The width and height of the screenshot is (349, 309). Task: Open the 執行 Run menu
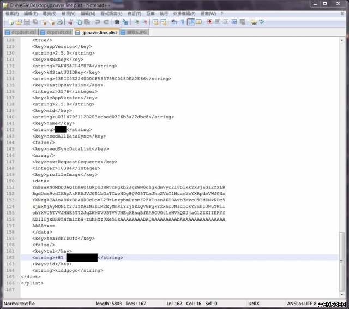pos(164,14)
